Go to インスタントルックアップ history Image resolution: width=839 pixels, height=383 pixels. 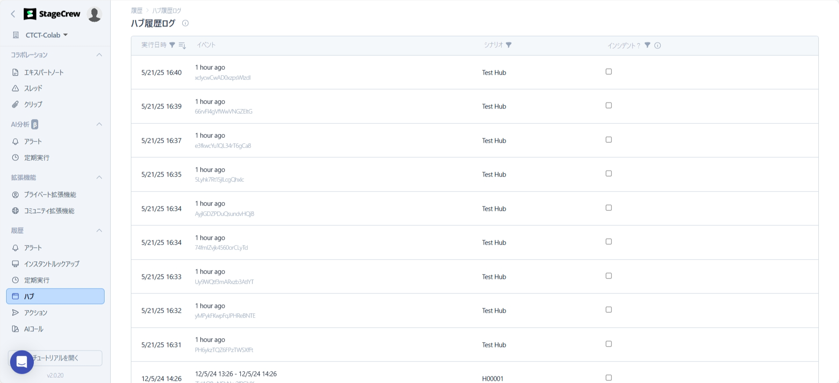click(x=51, y=264)
